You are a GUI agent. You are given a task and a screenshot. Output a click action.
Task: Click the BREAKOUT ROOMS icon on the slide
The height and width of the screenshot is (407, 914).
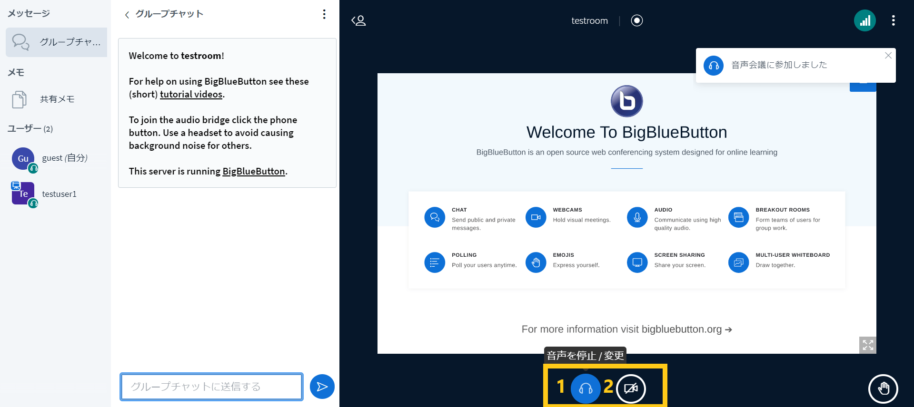click(738, 217)
